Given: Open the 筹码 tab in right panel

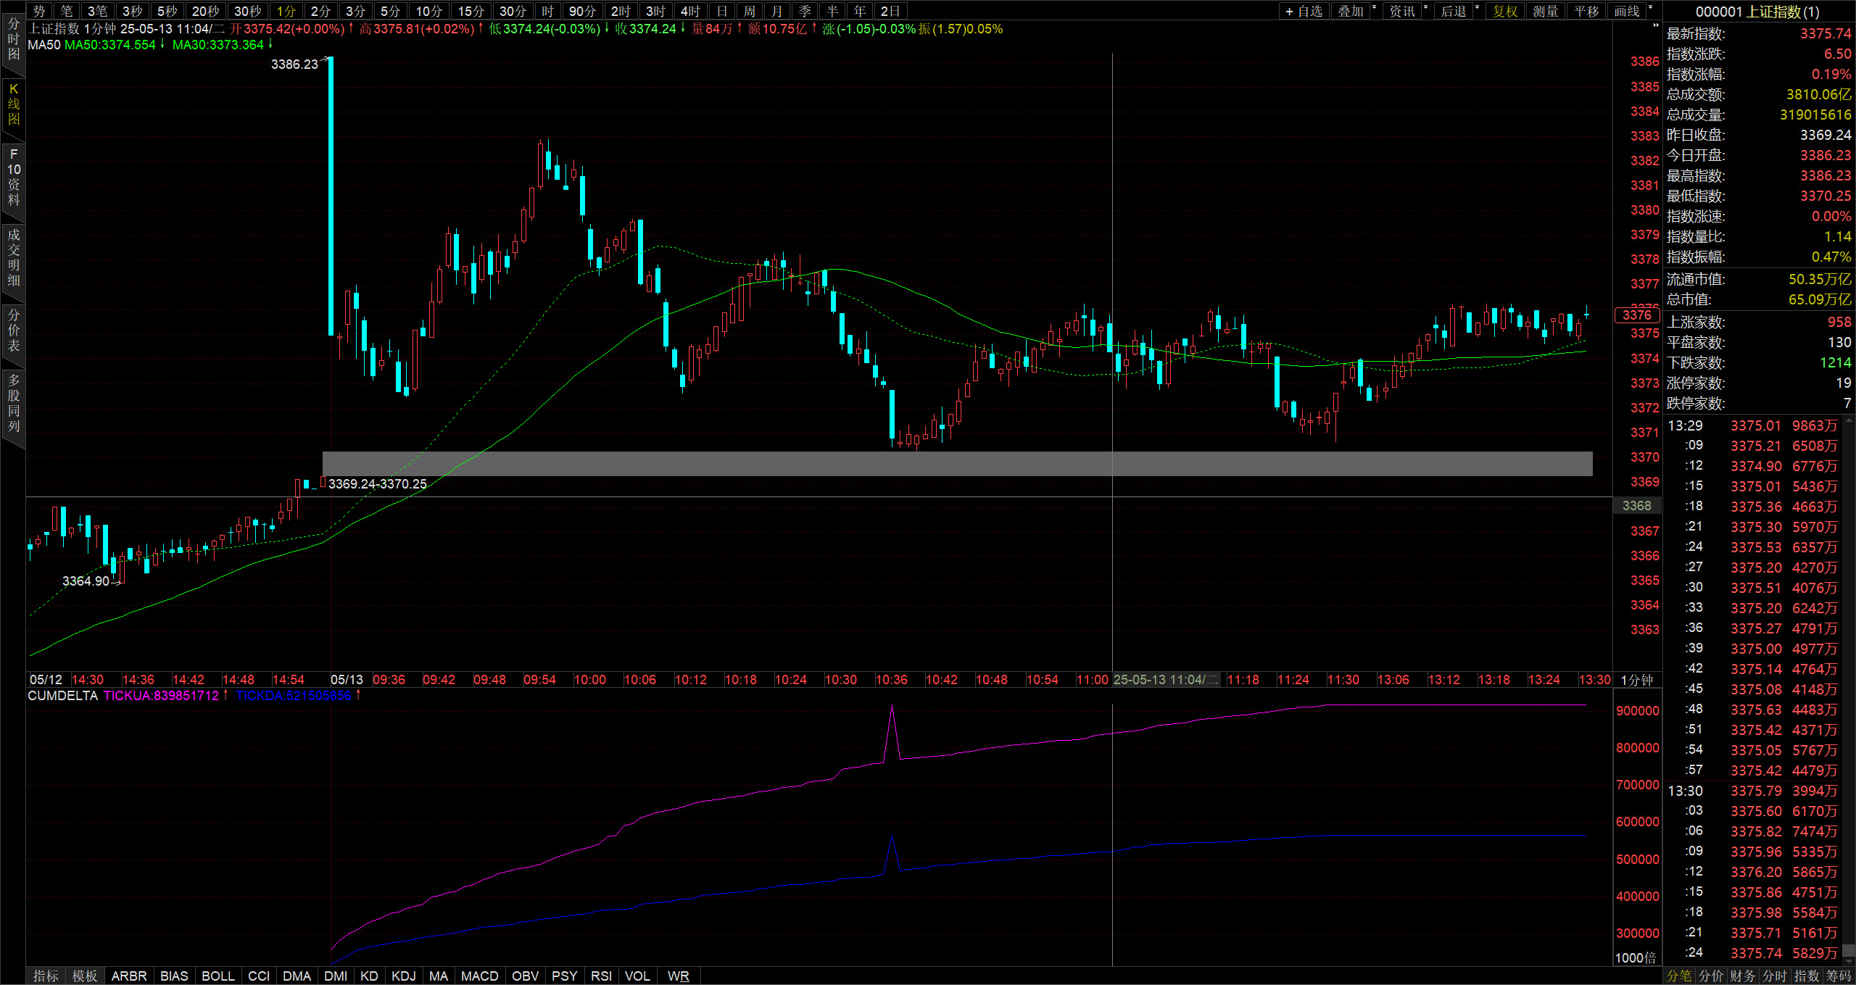Looking at the screenshot, I should click(1839, 976).
